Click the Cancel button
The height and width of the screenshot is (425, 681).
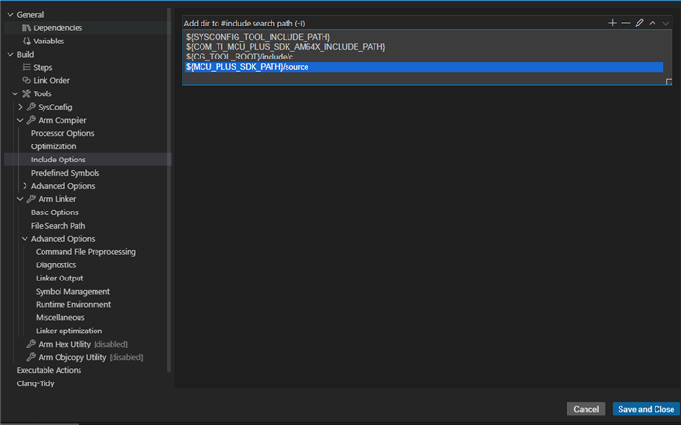coord(585,409)
